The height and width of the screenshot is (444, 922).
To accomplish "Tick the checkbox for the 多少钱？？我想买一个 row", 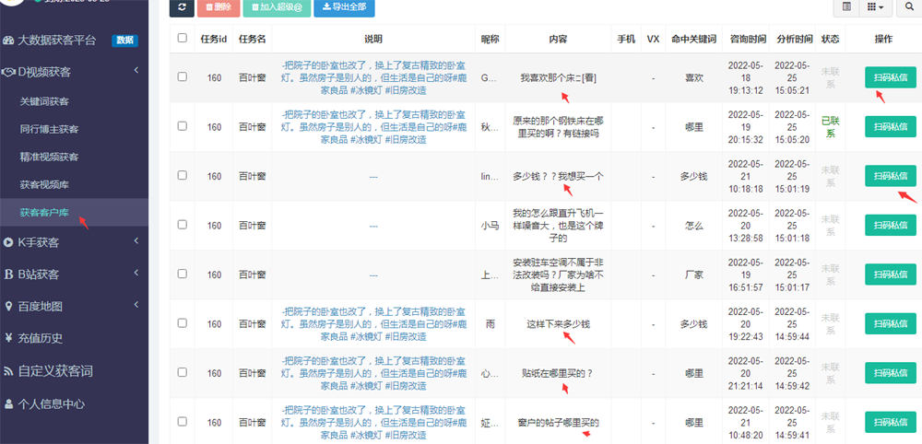I will (182, 175).
